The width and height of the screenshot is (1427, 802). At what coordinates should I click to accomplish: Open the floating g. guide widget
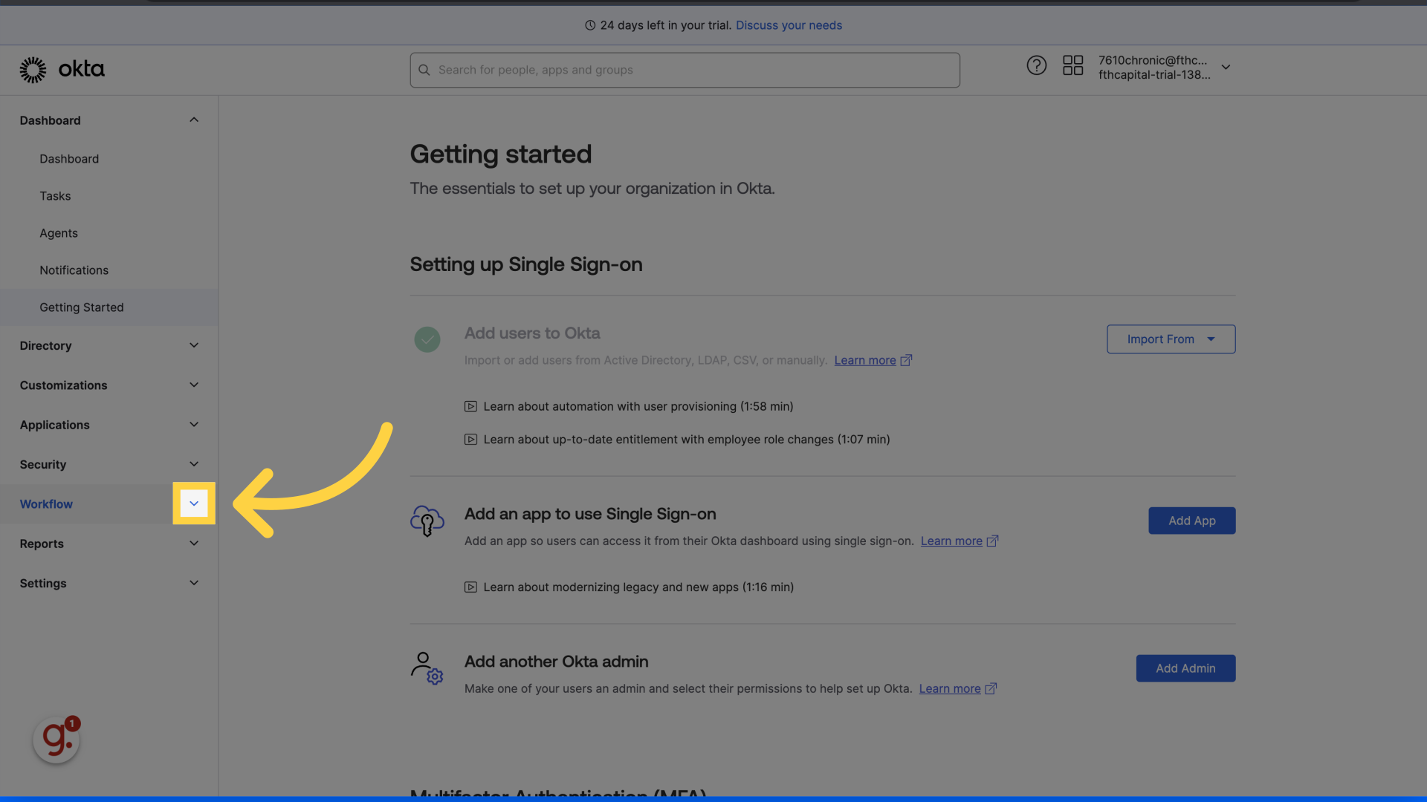[x=56, y=740]
